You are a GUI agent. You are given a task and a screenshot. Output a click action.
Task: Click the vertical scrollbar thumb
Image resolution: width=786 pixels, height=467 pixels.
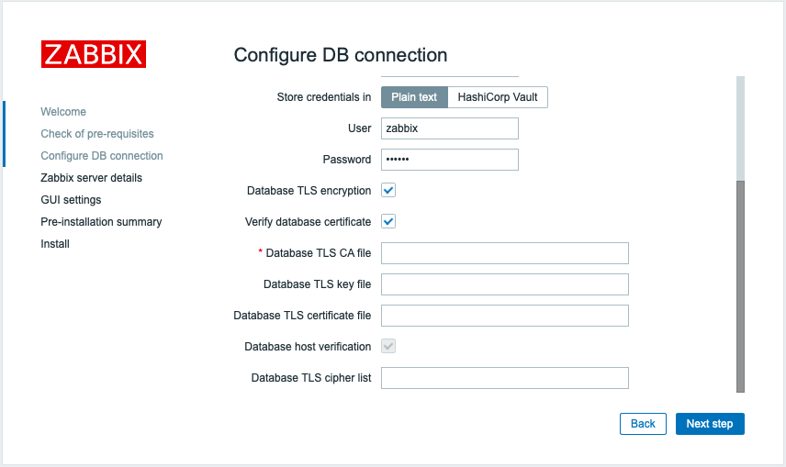coord(740,286)
